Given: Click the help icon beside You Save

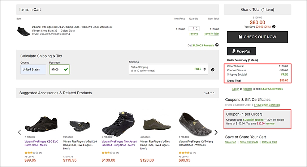Looking at the screenshot, I should pos(274,27).
